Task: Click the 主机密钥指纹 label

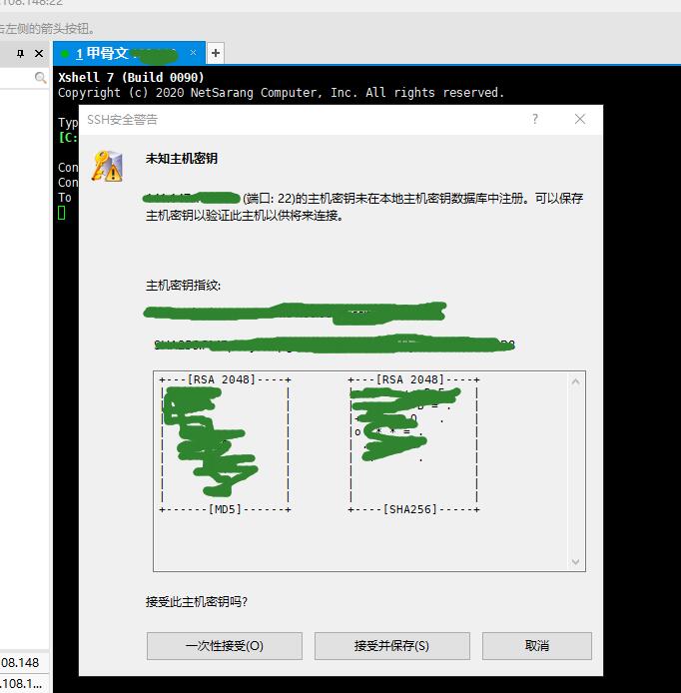Action: click(x=183, y=285)
